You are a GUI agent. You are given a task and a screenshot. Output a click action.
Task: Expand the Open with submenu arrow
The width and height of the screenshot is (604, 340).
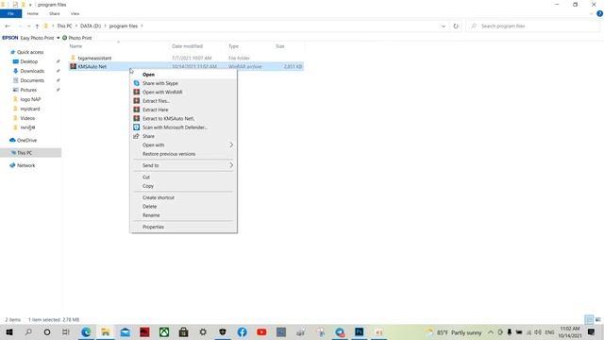click(x=231, y=144)
